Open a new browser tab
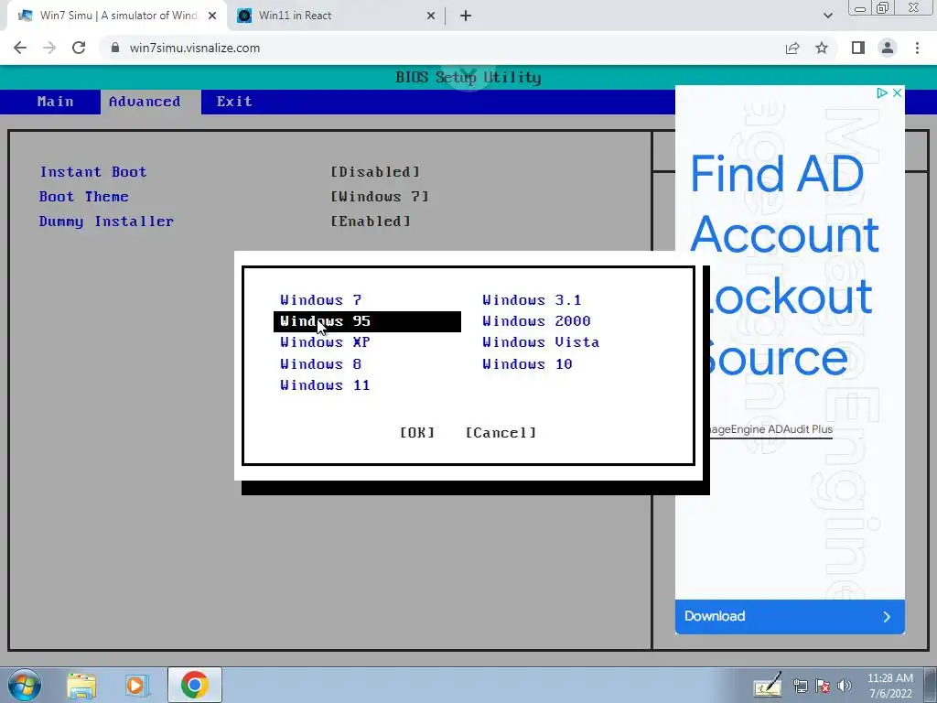 466,16
